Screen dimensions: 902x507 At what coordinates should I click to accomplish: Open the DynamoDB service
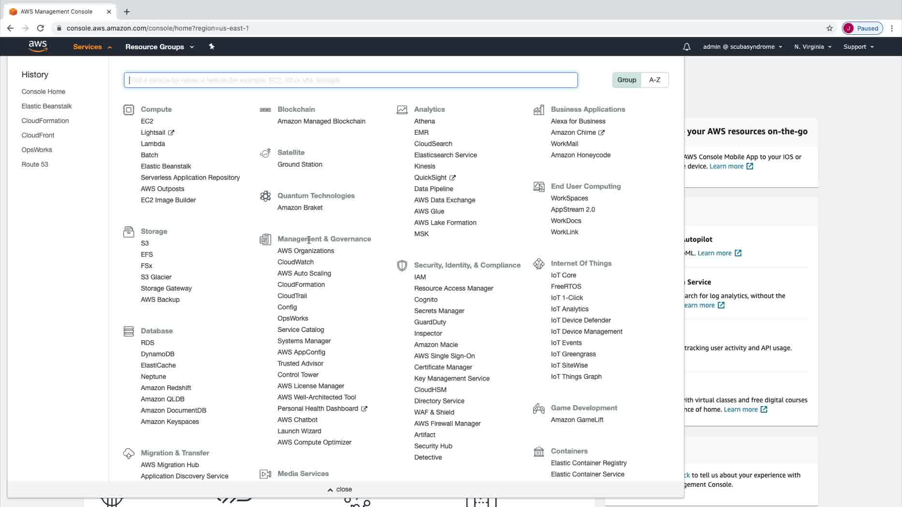[158, 354]
